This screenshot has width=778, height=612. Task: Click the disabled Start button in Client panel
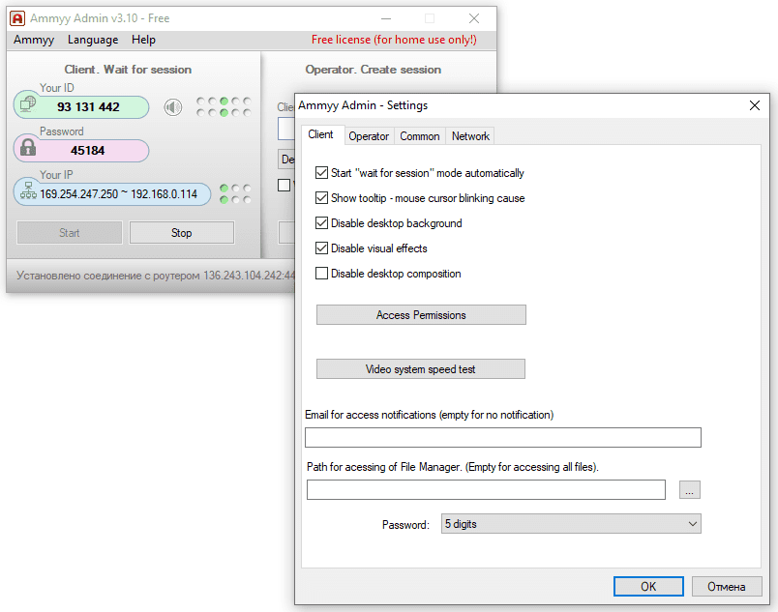pos(70,233)
